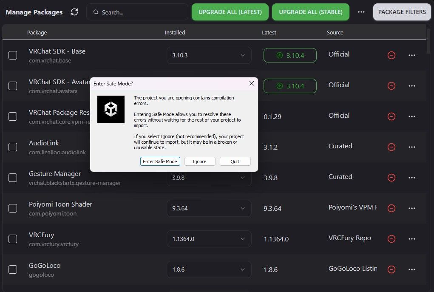Tick the VRChat SDK - Avatars checkbox
This screenshot has height=292, width=434.
13,86
